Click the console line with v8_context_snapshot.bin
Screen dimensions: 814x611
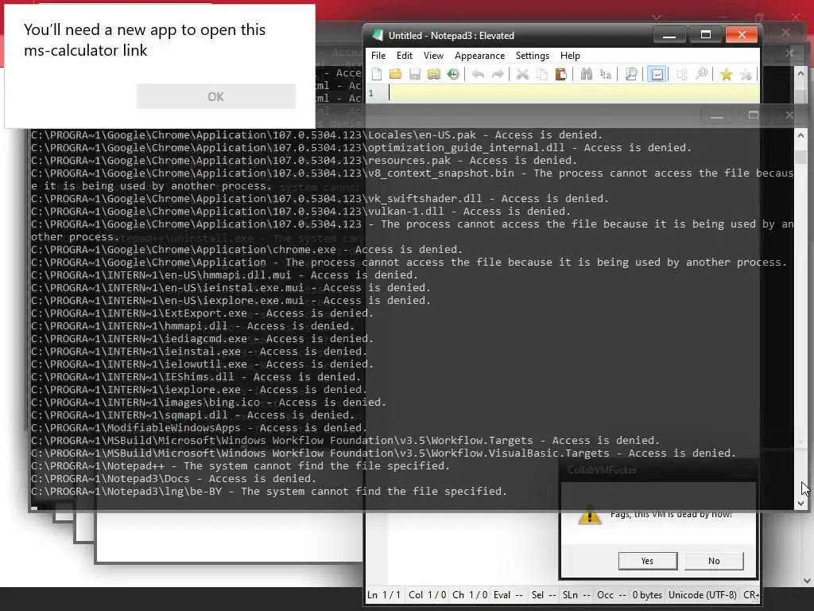coord(413,179)
